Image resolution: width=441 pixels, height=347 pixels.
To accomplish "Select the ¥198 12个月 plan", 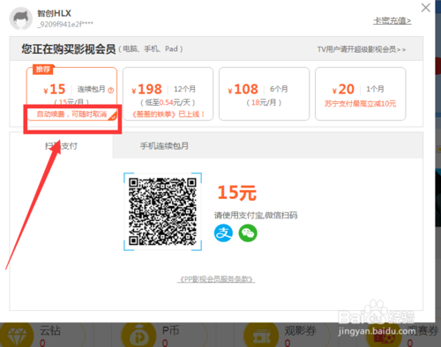I will [168, 93].
